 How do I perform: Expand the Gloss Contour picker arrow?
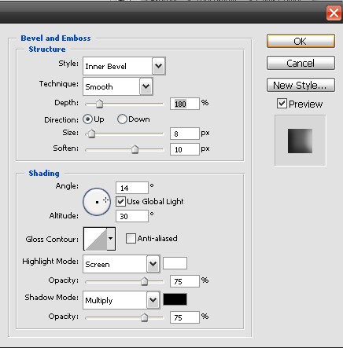[111, 239]
